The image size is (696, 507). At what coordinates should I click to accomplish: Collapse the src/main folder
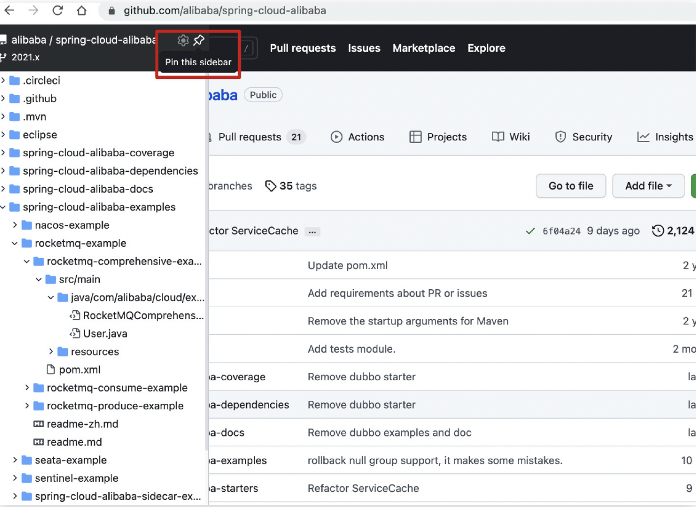pyautogui.click(x=39, y=279)
